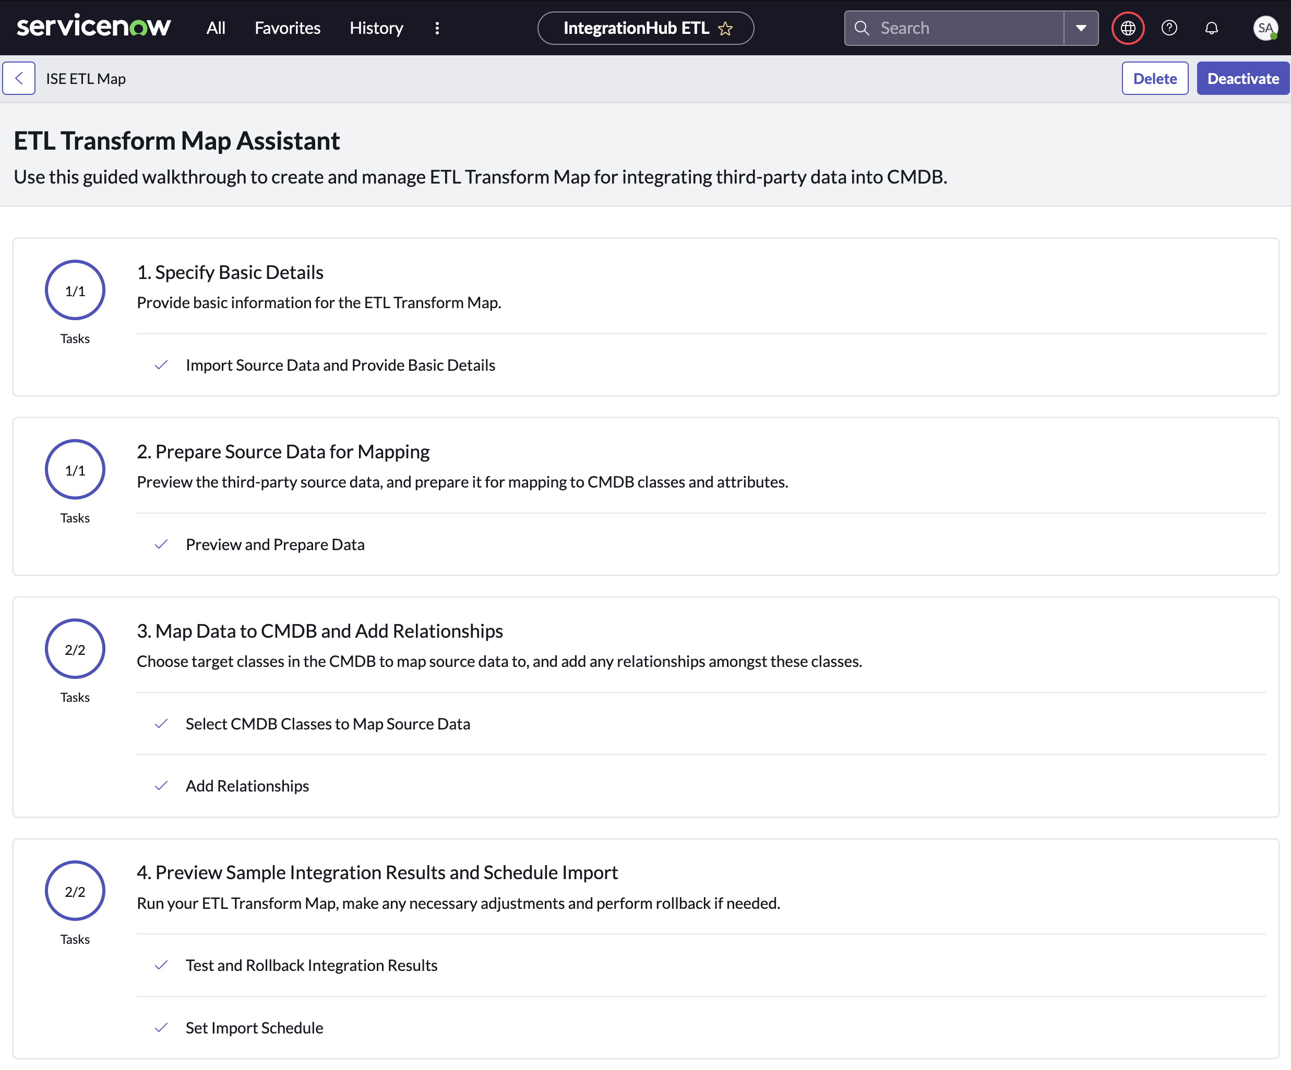Open the Favorites menu
This screenshot has height=1070, width=1291.
pyautogui.click(x=287, y=28)
